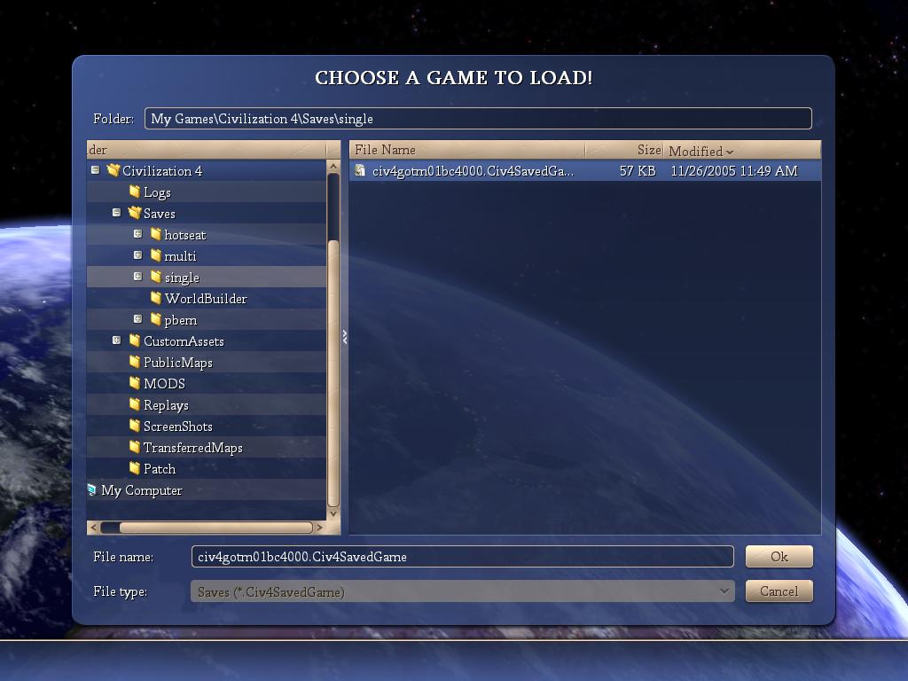This screenshot has height=681, width=908.
Task: Click the Cancel button
Action: pos(779,591)
